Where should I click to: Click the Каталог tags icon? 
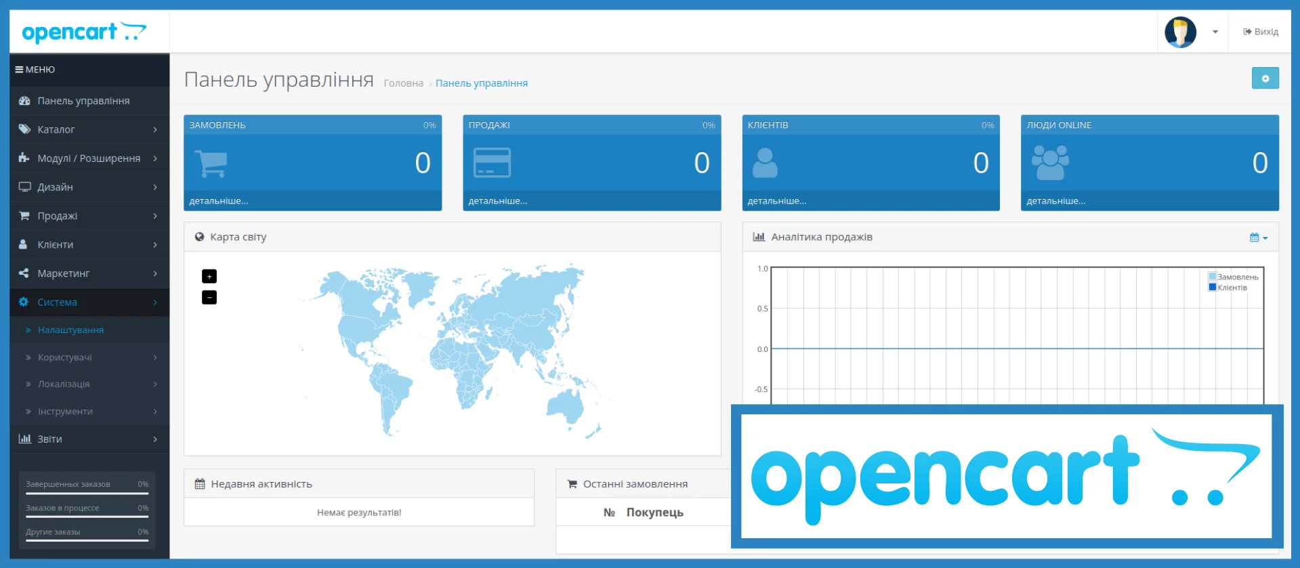click(24, 129)
